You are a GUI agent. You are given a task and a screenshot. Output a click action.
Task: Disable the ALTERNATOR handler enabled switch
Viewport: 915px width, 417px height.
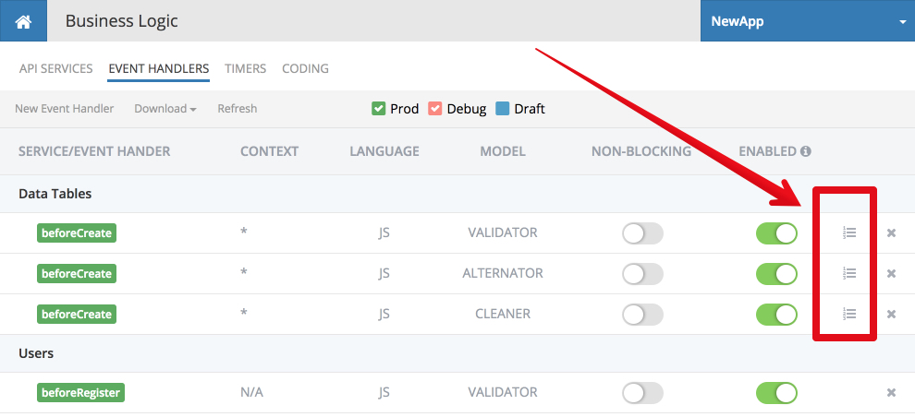[776, 273]
